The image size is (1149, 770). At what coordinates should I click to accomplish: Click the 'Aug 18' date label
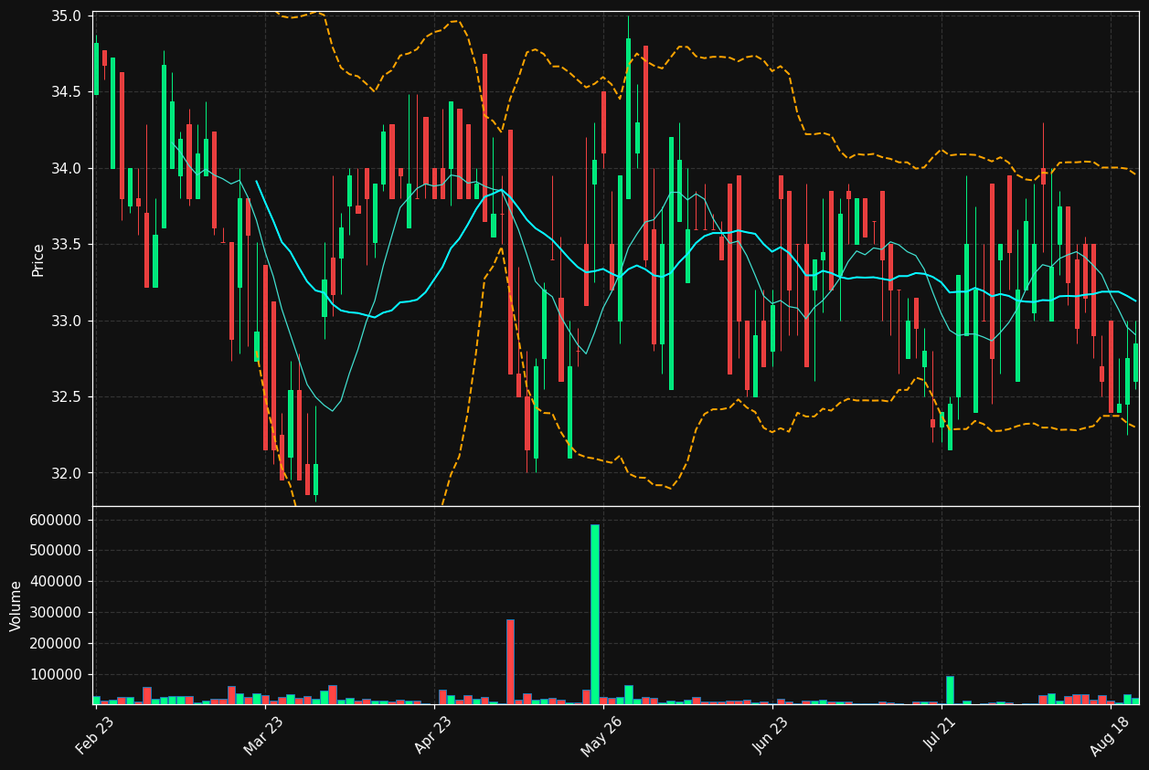pos(1111,735)
